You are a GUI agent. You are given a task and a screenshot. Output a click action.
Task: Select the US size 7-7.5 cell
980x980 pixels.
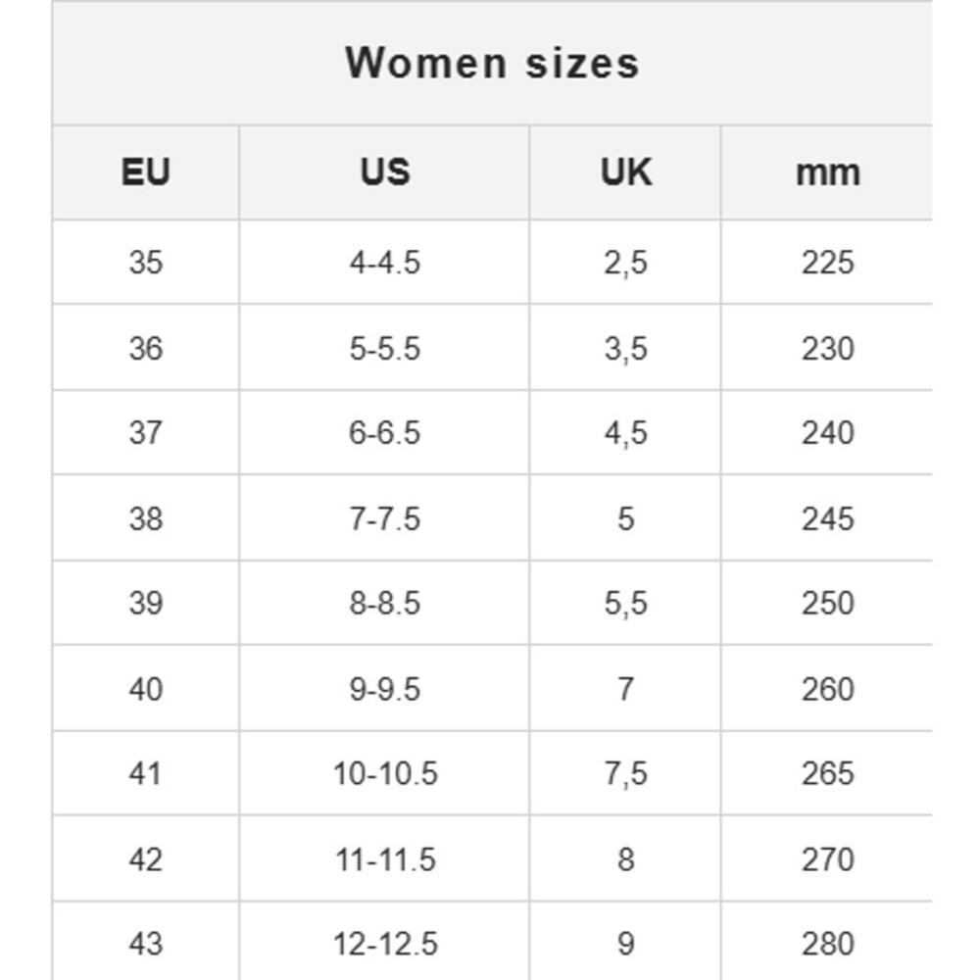point(384,518)
